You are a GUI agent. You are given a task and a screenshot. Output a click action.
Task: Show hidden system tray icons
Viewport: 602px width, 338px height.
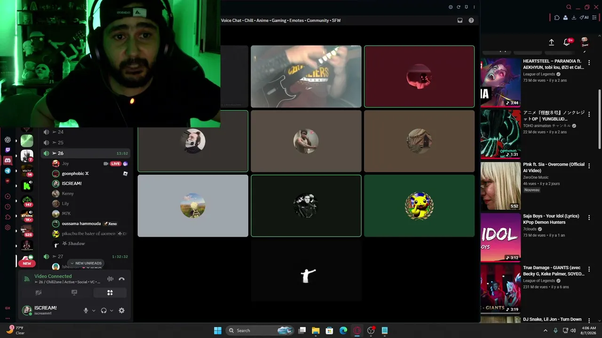coord(546,330)
